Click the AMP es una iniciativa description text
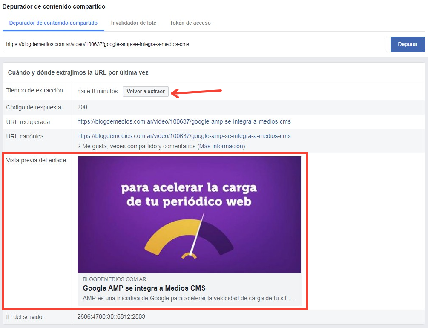 coord(188,298)
